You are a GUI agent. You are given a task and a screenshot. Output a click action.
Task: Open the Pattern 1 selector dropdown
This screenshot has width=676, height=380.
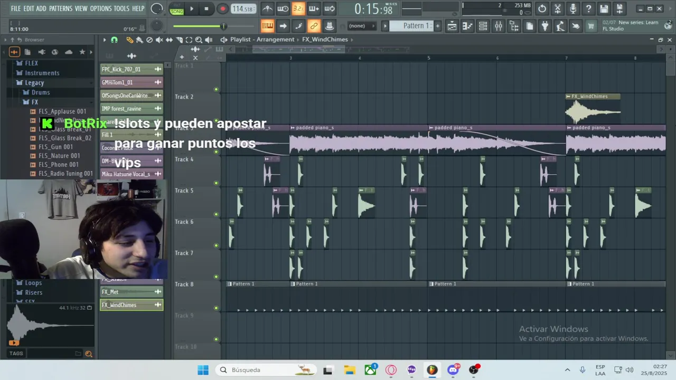(411, 26)
